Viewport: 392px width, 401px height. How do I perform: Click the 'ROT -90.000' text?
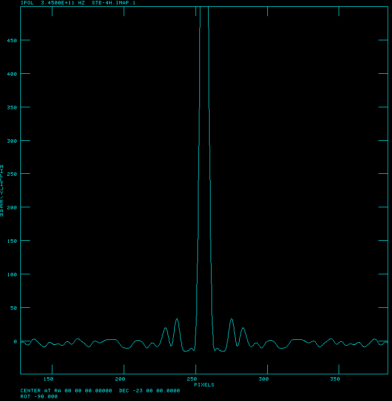pos(39,397)
